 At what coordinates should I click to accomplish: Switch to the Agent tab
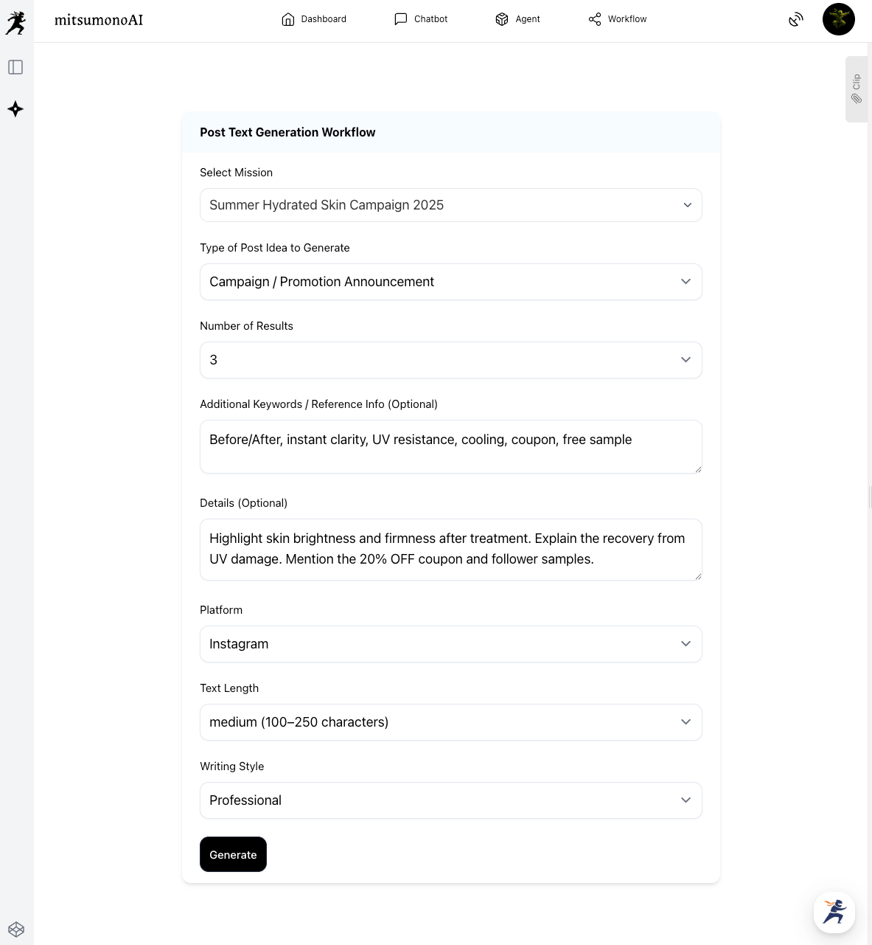[517, 19]
